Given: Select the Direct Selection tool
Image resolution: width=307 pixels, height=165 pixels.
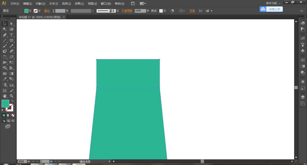Looking at the screenshot, I should 11,24.
